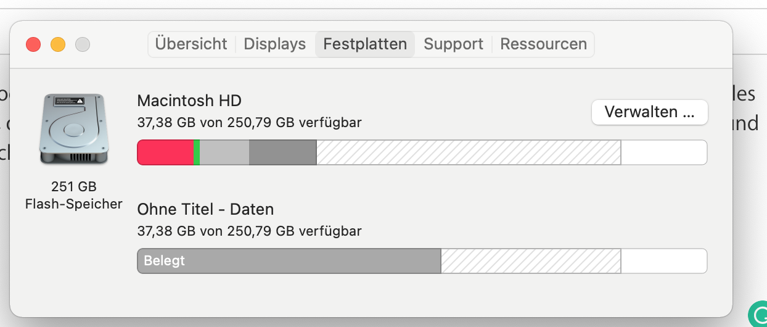767x327 pixels.
Task: Click the red segment of storage bar
Action: coord(165,152)
